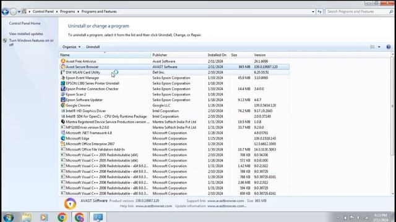Click the Forward navigation arrow
Screen dimensions: 396x222
(x=14, y=12)
